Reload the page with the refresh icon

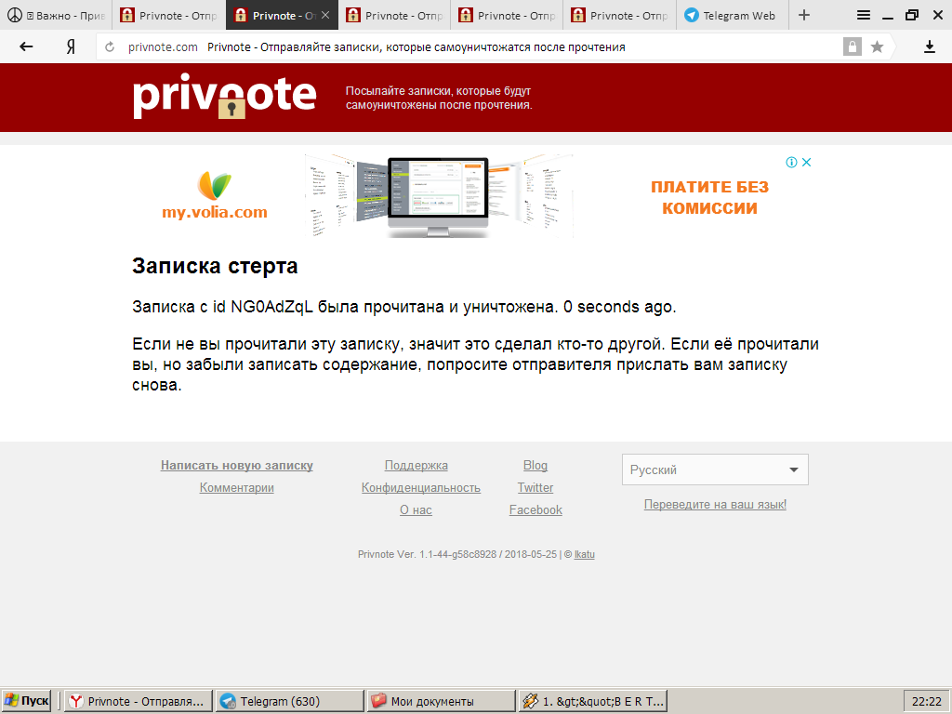coord(111,47)
